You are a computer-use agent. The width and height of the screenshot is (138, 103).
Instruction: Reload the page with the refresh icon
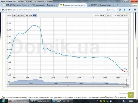[115, 10]
